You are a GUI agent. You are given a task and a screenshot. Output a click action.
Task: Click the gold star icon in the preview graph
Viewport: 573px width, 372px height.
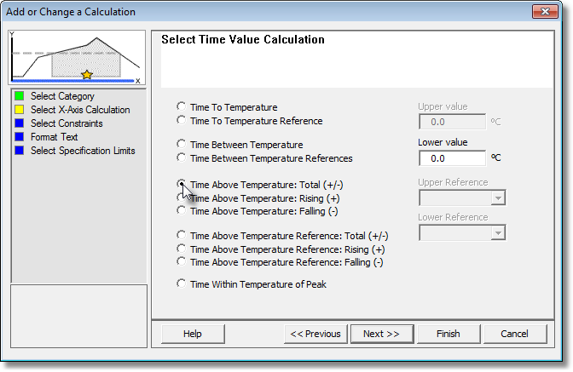click(87, 74)
